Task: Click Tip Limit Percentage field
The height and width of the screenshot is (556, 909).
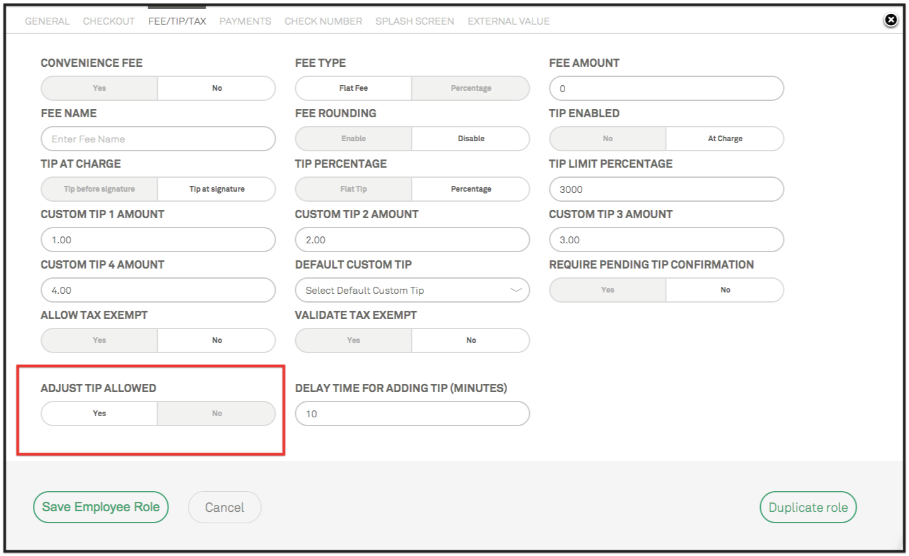Action: [x=667, y=189]
